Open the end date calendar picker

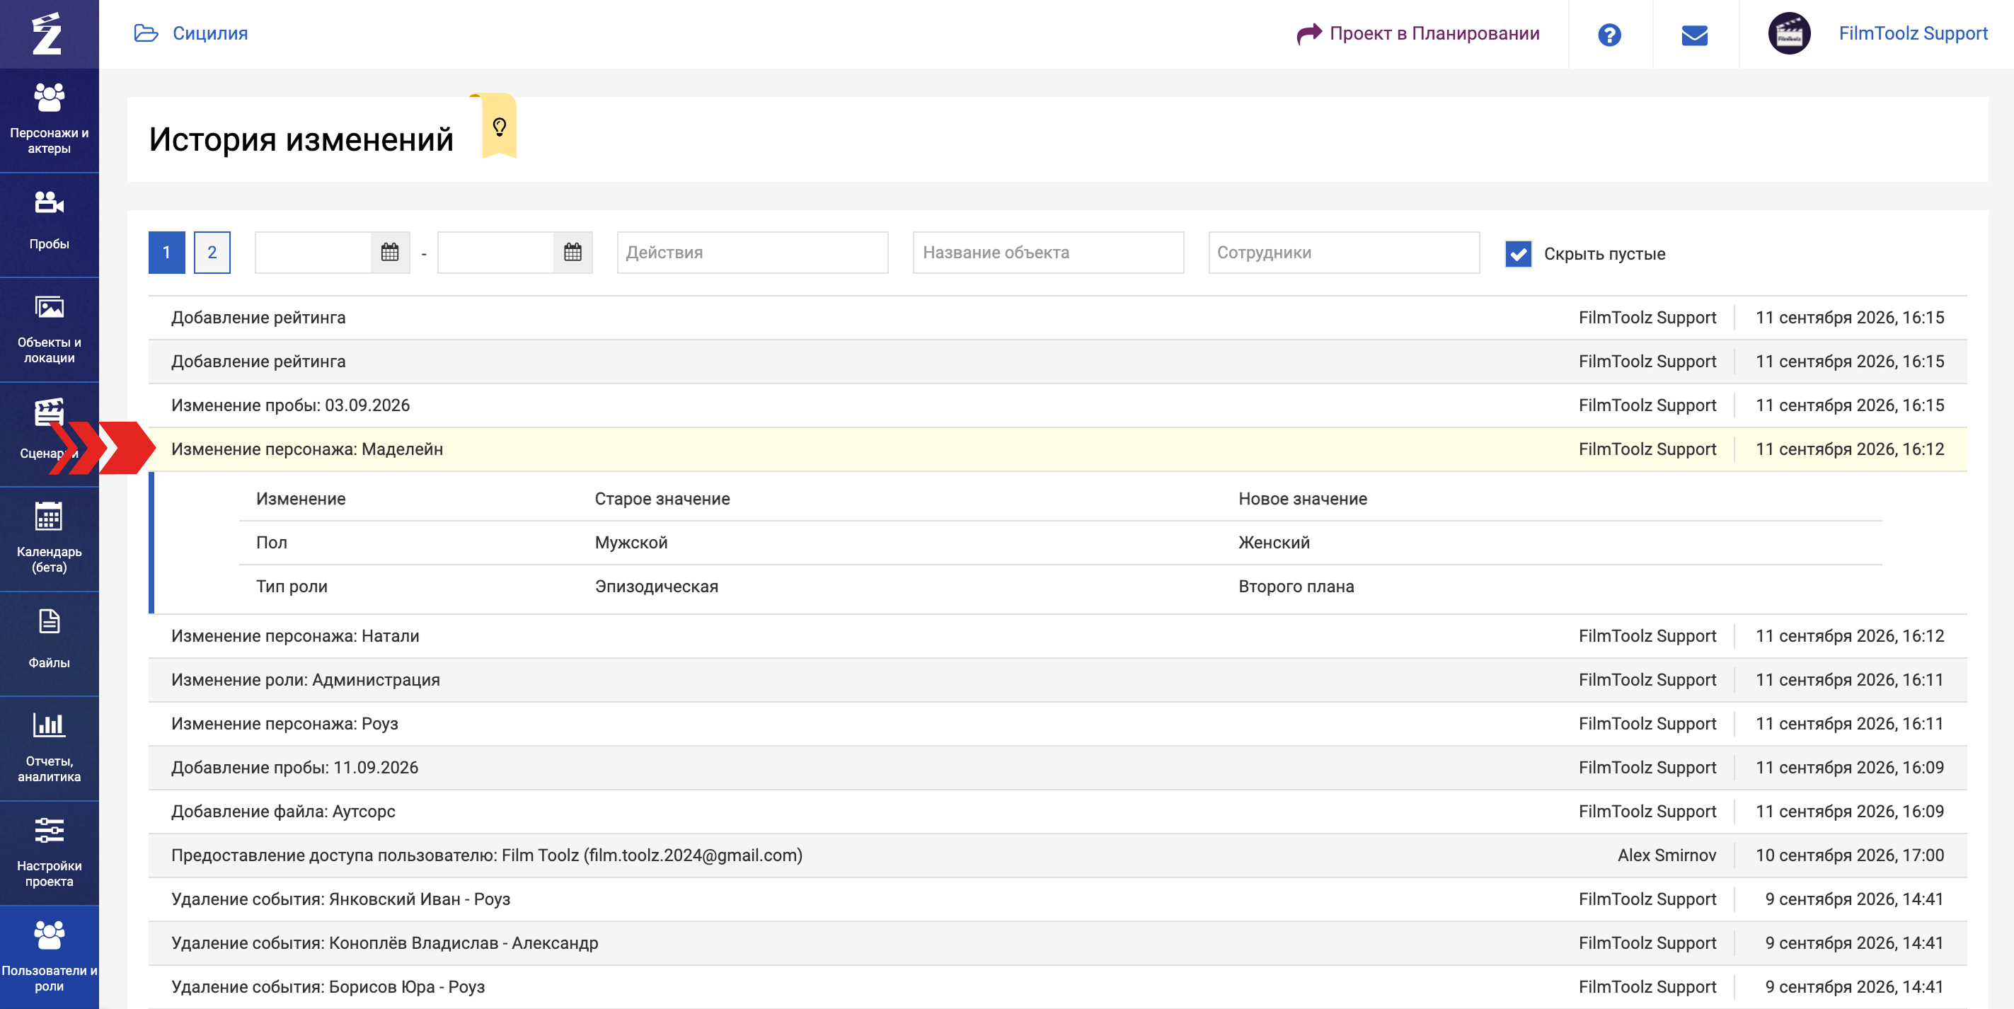point(572,253)
